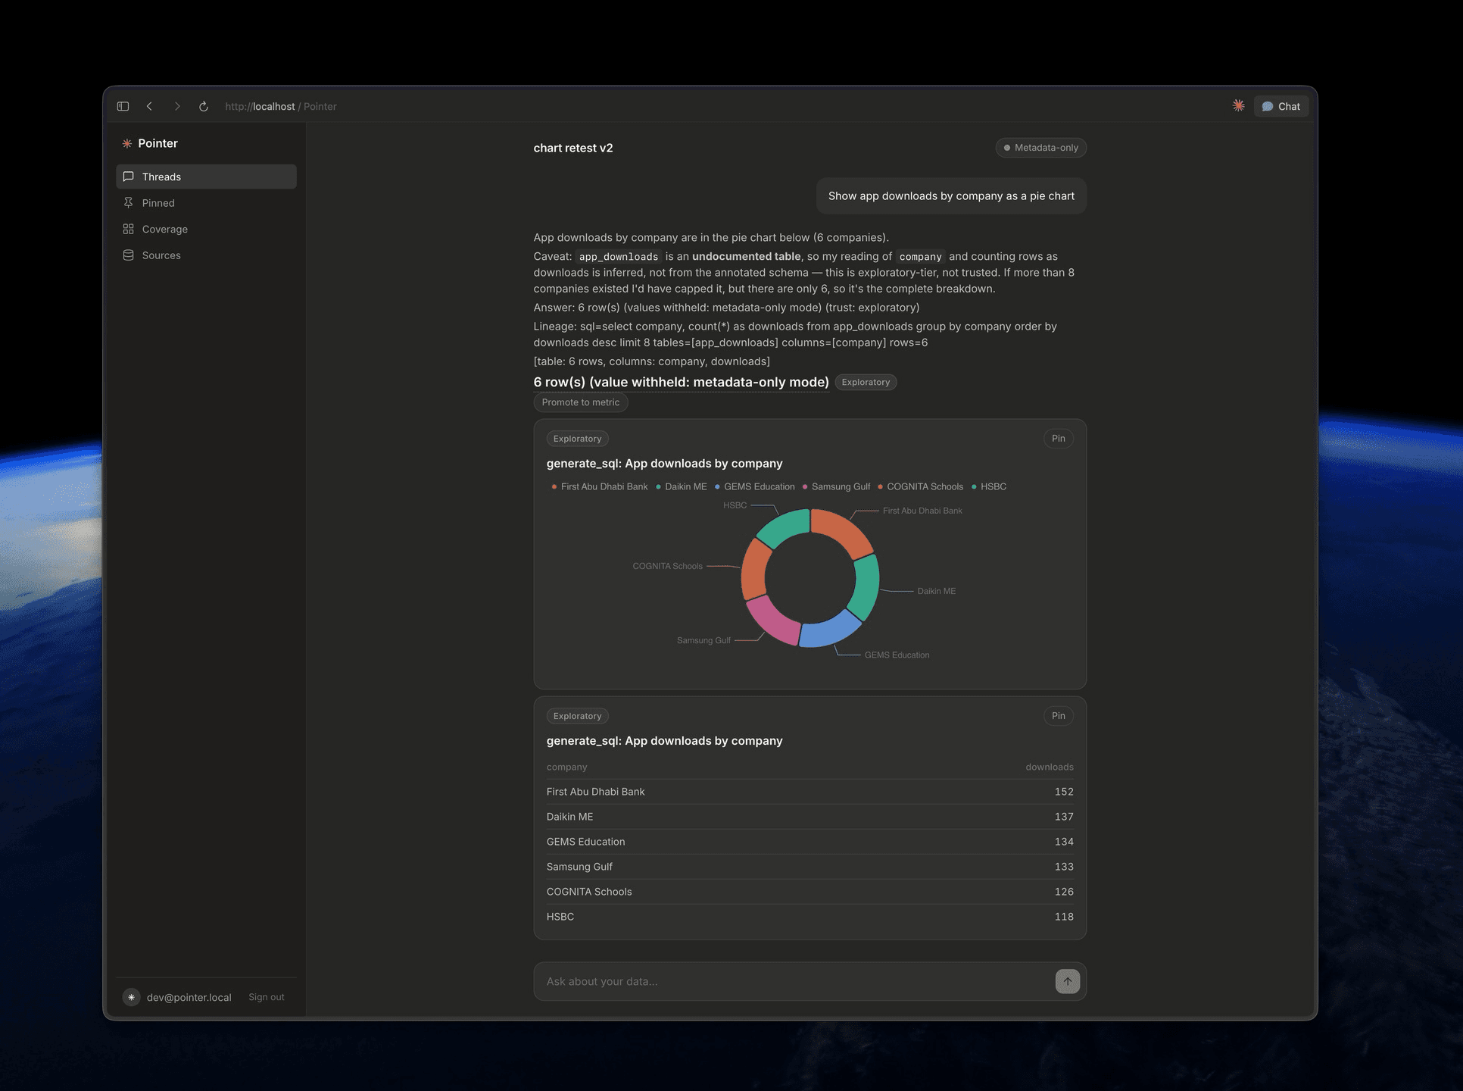1463x1091 pixels.
Task: Pin the downloads table card
Action: 1058,716
